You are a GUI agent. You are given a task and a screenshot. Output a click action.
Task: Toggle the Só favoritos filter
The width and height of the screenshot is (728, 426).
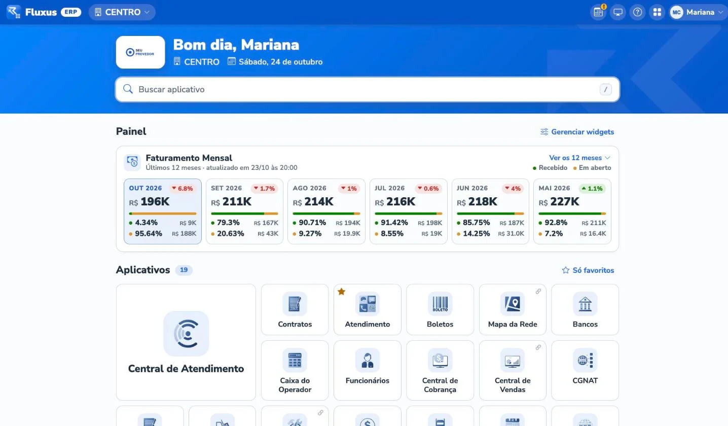point(588,270)
